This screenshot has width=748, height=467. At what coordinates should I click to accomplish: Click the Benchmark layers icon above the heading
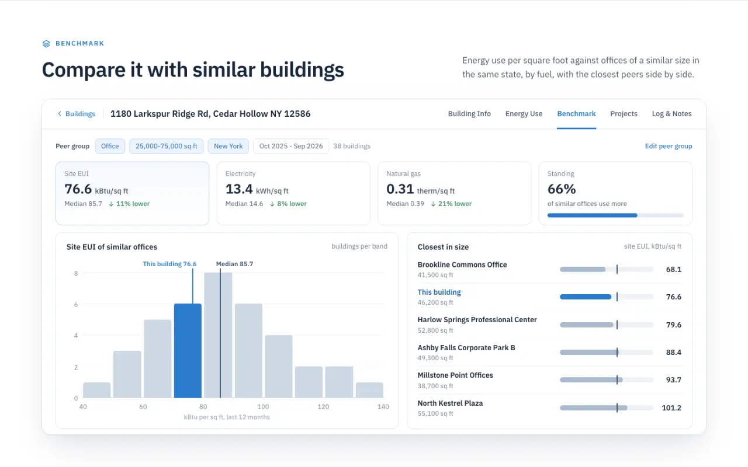coord(46,44)
